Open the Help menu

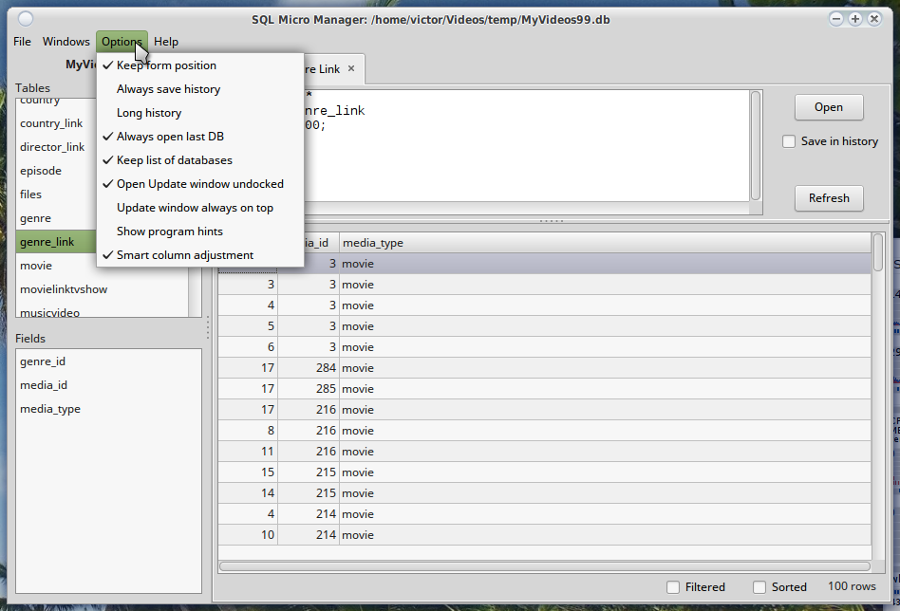166,41
